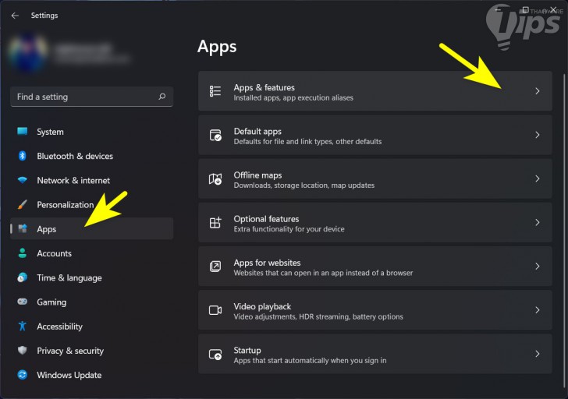This screenshot has width=568, height=399.
Task: Open System settings category
Action: [91, 132]
